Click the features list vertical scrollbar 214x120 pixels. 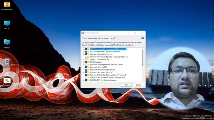pyautogui.click(x=143, y=58)
